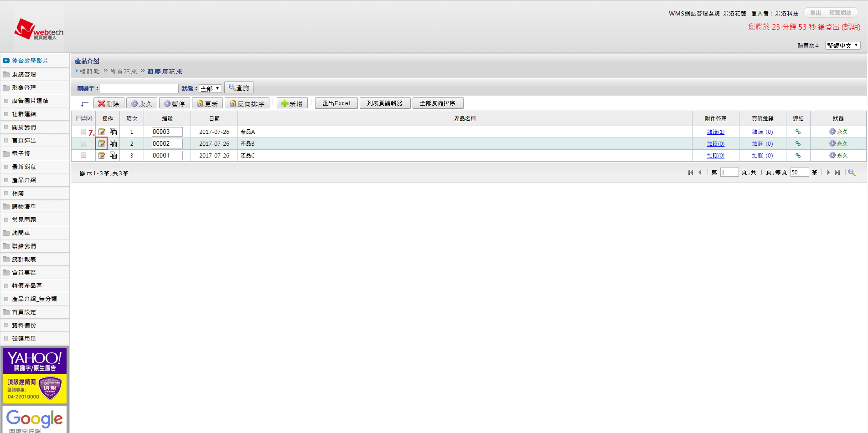Tick the checkbox for 產品B row

(83, 144)
